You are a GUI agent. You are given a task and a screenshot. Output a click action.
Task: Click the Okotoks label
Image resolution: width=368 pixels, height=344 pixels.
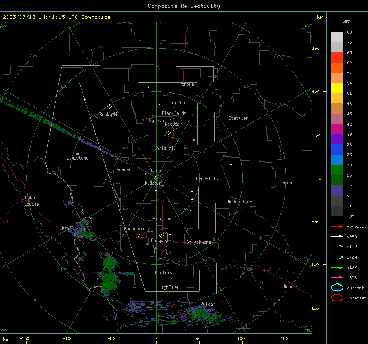[164, 273]
